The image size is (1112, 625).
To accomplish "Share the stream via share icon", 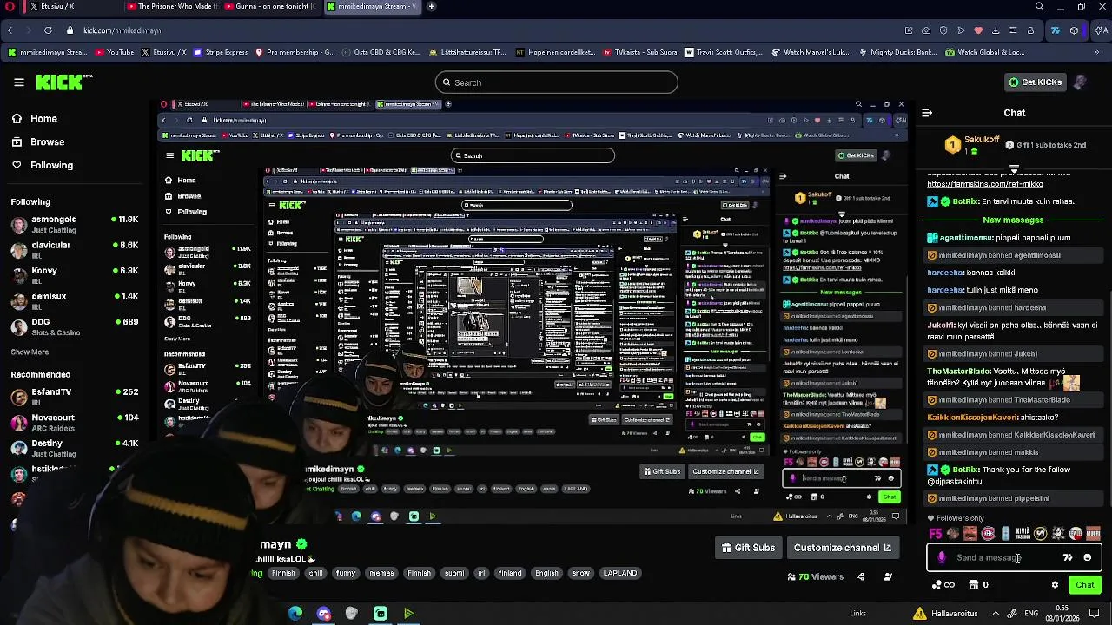I will (x=860, y=576).
